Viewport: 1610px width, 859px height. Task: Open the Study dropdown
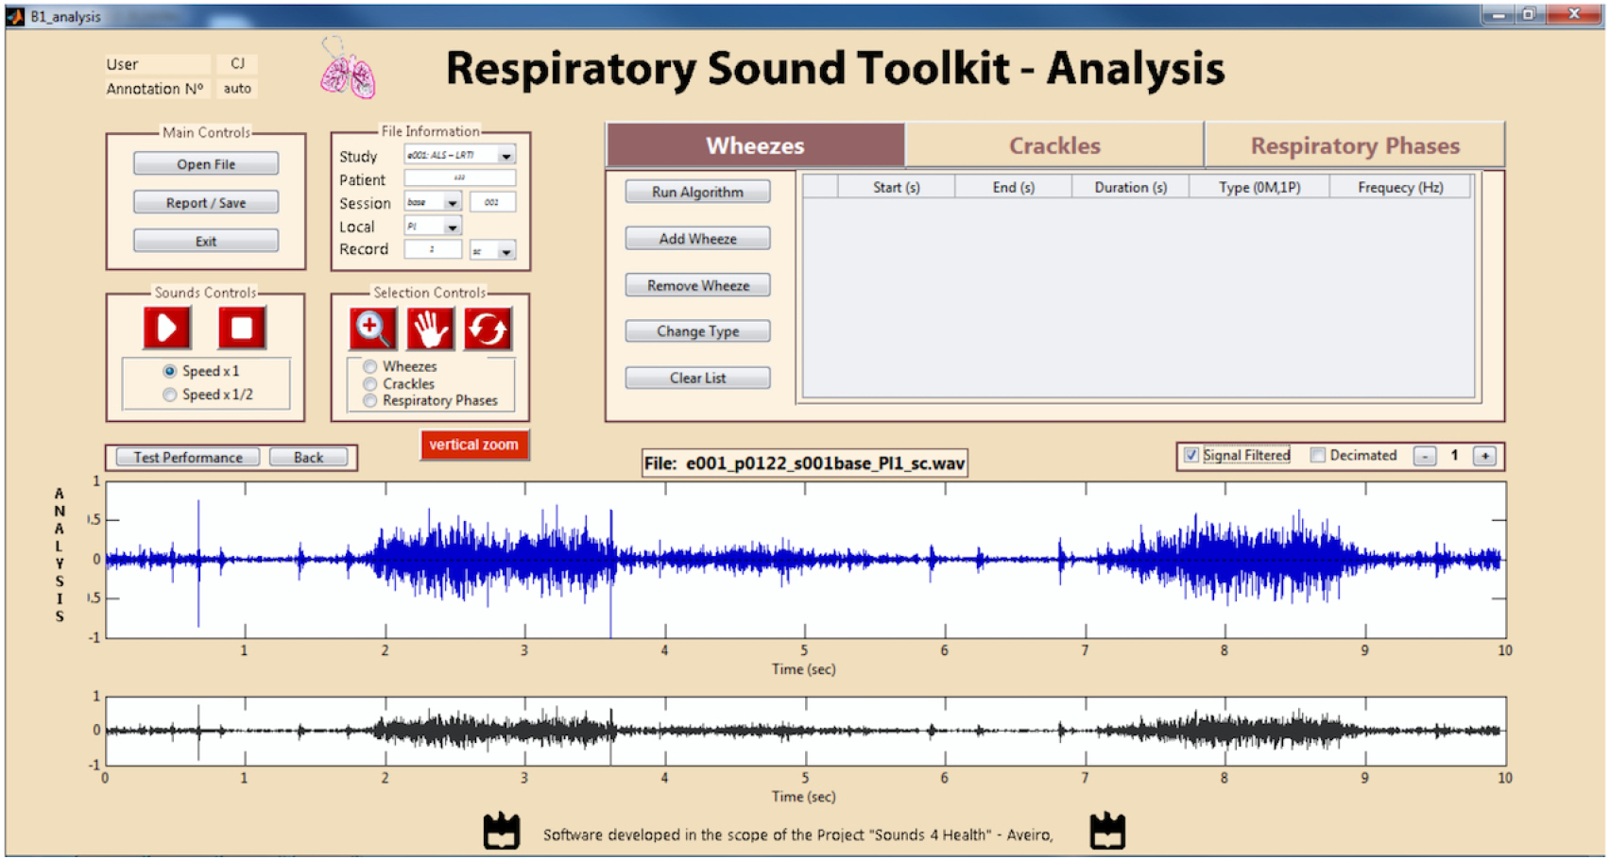coord(506,155)
